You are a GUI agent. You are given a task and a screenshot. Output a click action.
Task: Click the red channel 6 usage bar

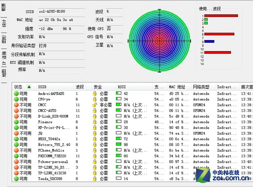click(219, 34)
